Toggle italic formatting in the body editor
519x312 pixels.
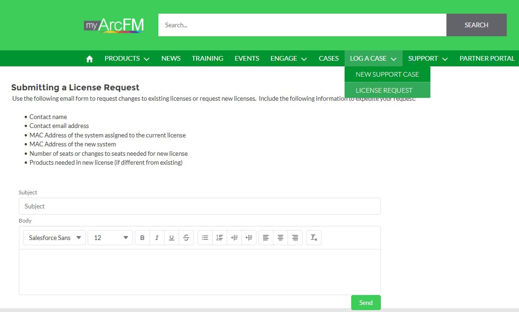(157, 238)
